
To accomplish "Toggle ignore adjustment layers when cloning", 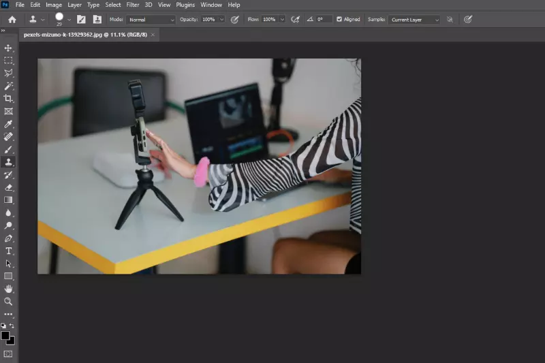I will [450, 20].
